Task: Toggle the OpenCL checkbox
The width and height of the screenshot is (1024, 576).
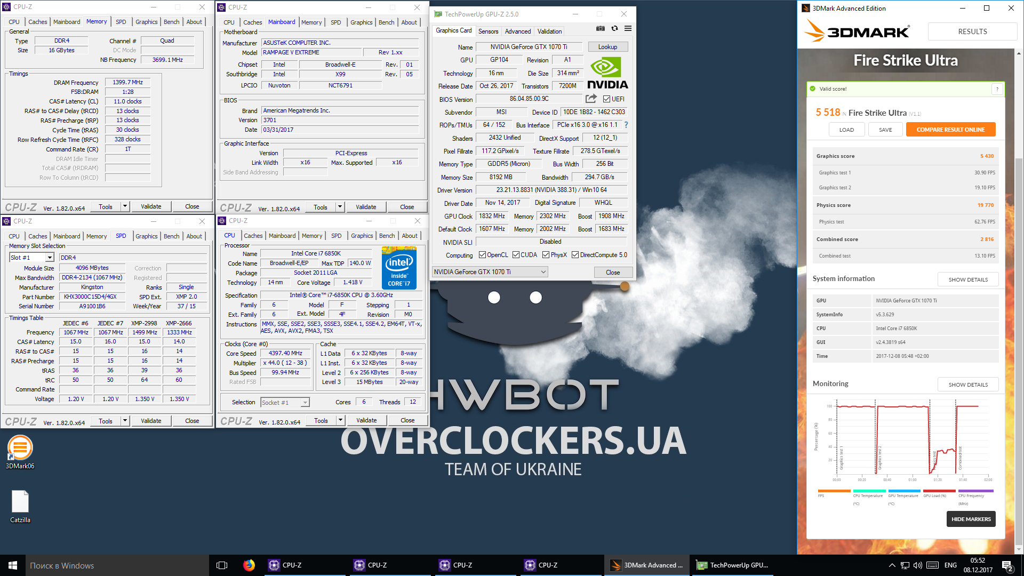Action: coord(482,255)
